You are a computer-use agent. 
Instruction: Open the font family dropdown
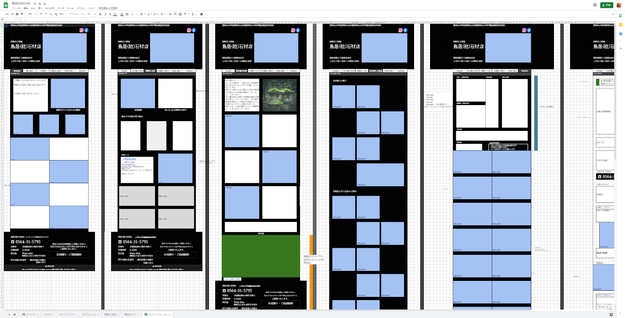tap(75, 14)
